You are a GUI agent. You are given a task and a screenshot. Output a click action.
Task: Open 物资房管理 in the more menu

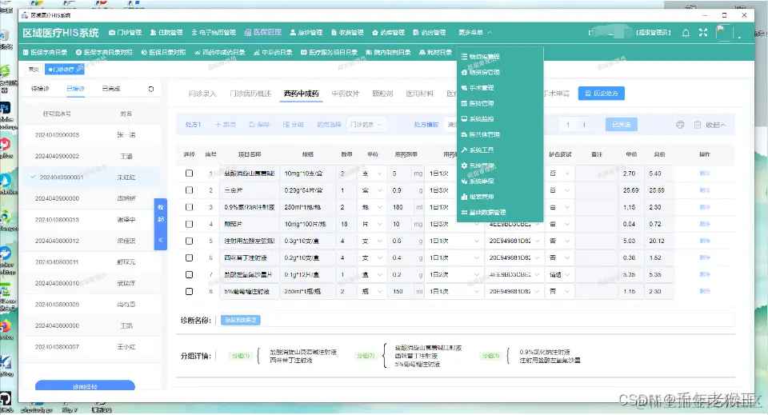tap(481, 72)
